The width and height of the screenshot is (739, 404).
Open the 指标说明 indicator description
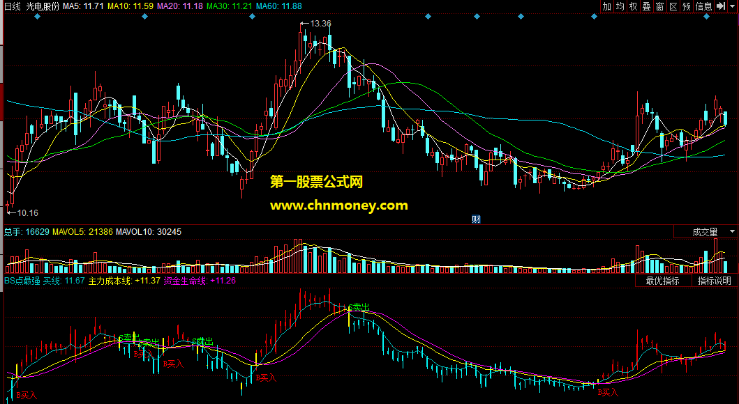pos(714,281)
